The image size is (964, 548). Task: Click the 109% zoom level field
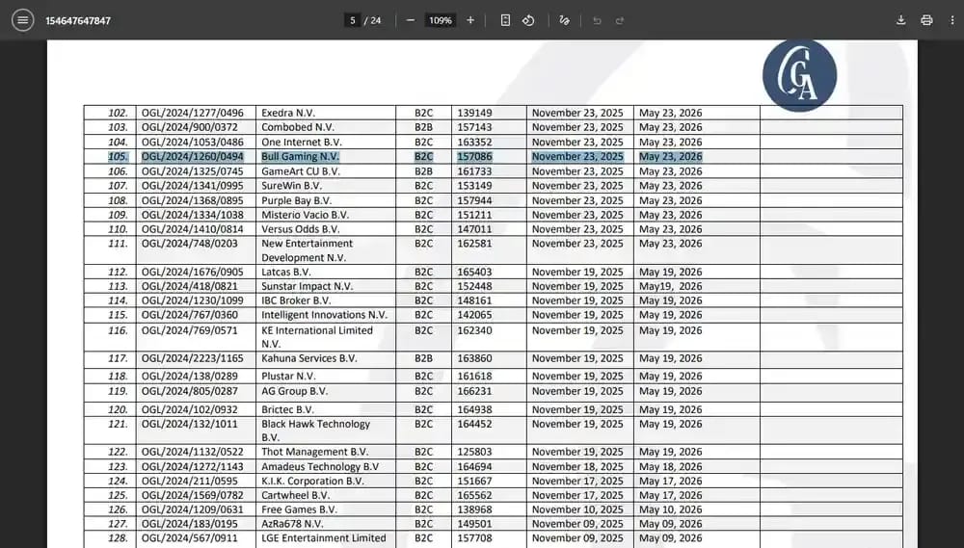coord(441,20)
